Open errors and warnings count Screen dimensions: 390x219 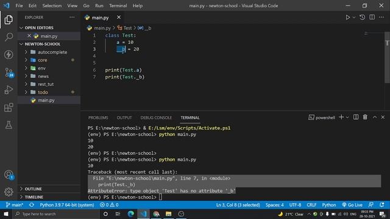point(109,205)
